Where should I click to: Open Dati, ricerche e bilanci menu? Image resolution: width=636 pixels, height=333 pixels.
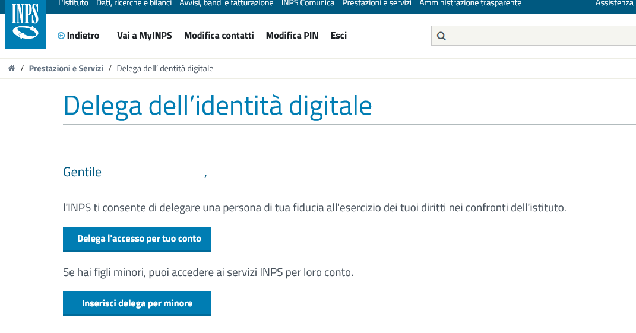pos(134,3)
